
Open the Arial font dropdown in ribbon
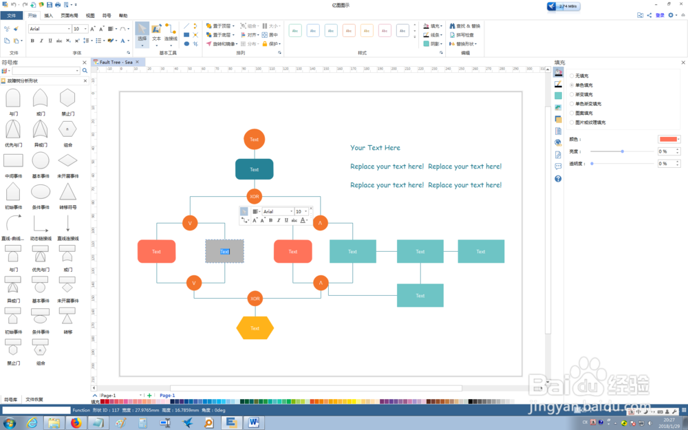(69, 29)
